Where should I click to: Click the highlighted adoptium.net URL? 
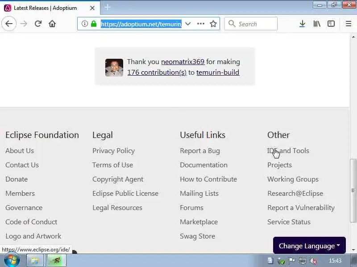pos(141,24)
